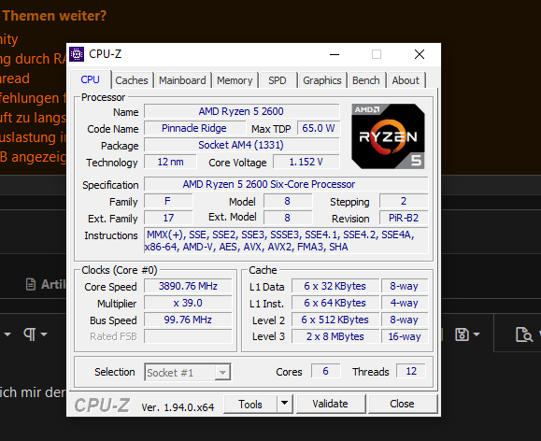This screenshot has width=541, height=441.
Task: Click the Cores count value 6
Action: tap(325, 371)
